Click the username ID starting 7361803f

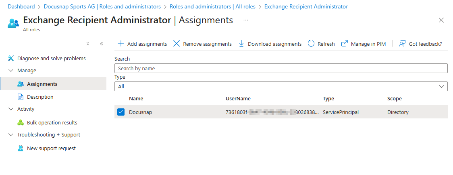tap(272, 112)
